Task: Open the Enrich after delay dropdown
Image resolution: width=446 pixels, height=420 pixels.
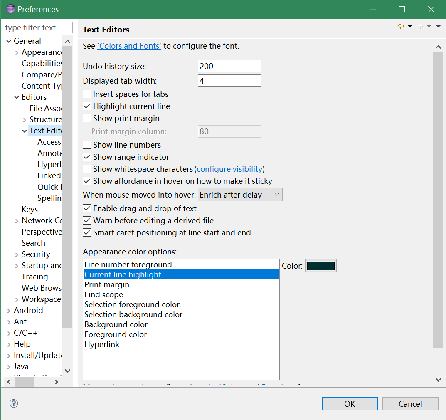Action: [x=240, y=195]
